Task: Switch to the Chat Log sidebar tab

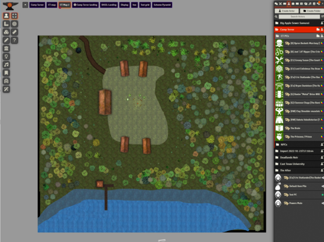Action: point(276,3)
